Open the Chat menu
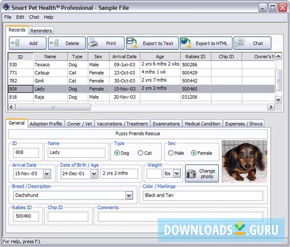The image size is (290, 247). 34,17
